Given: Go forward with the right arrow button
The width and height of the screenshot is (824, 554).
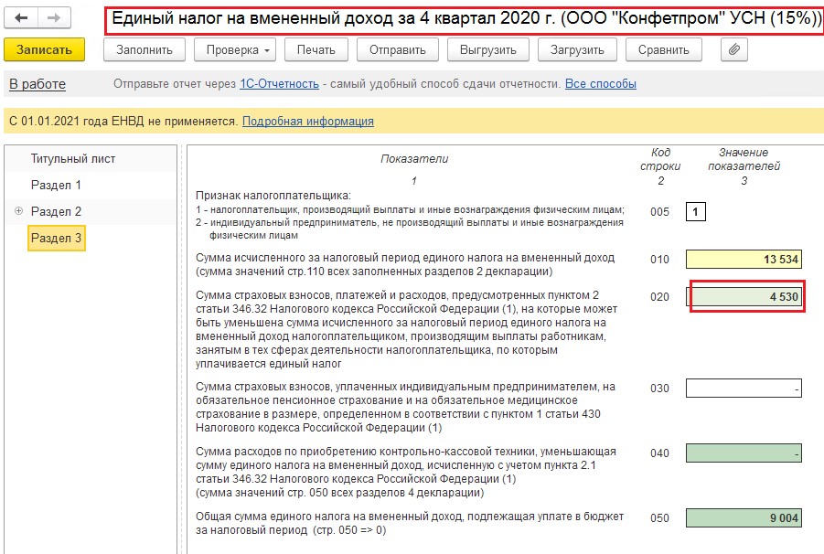Looking at the screenshot, I should point(54,18).
